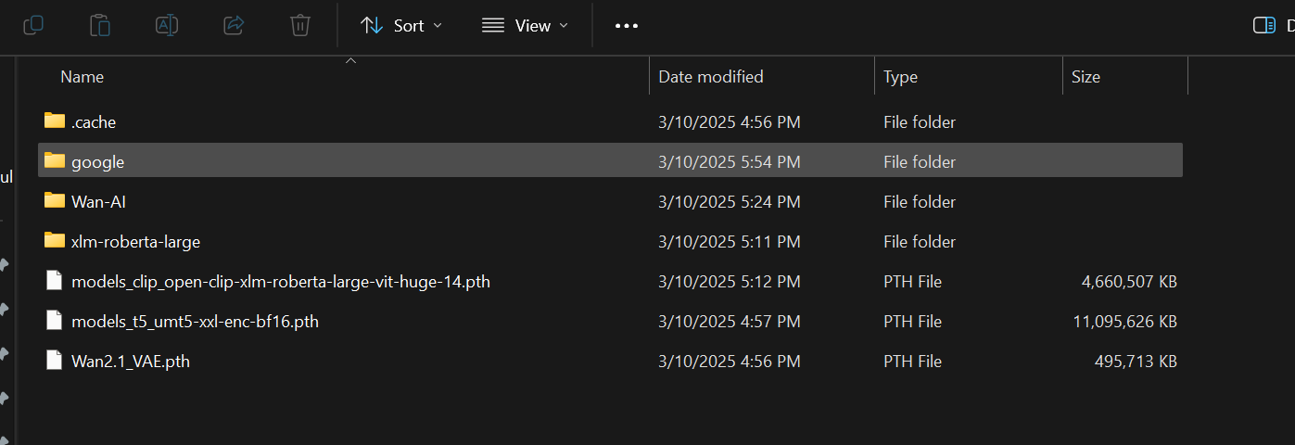Select the Wan2.1_VAE.pth file icon
The image size is (1295, 445).
(x=55, y=361)
